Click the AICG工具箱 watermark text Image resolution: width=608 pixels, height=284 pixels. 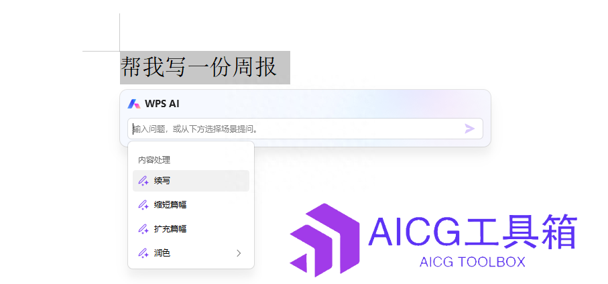click(473, 232)
